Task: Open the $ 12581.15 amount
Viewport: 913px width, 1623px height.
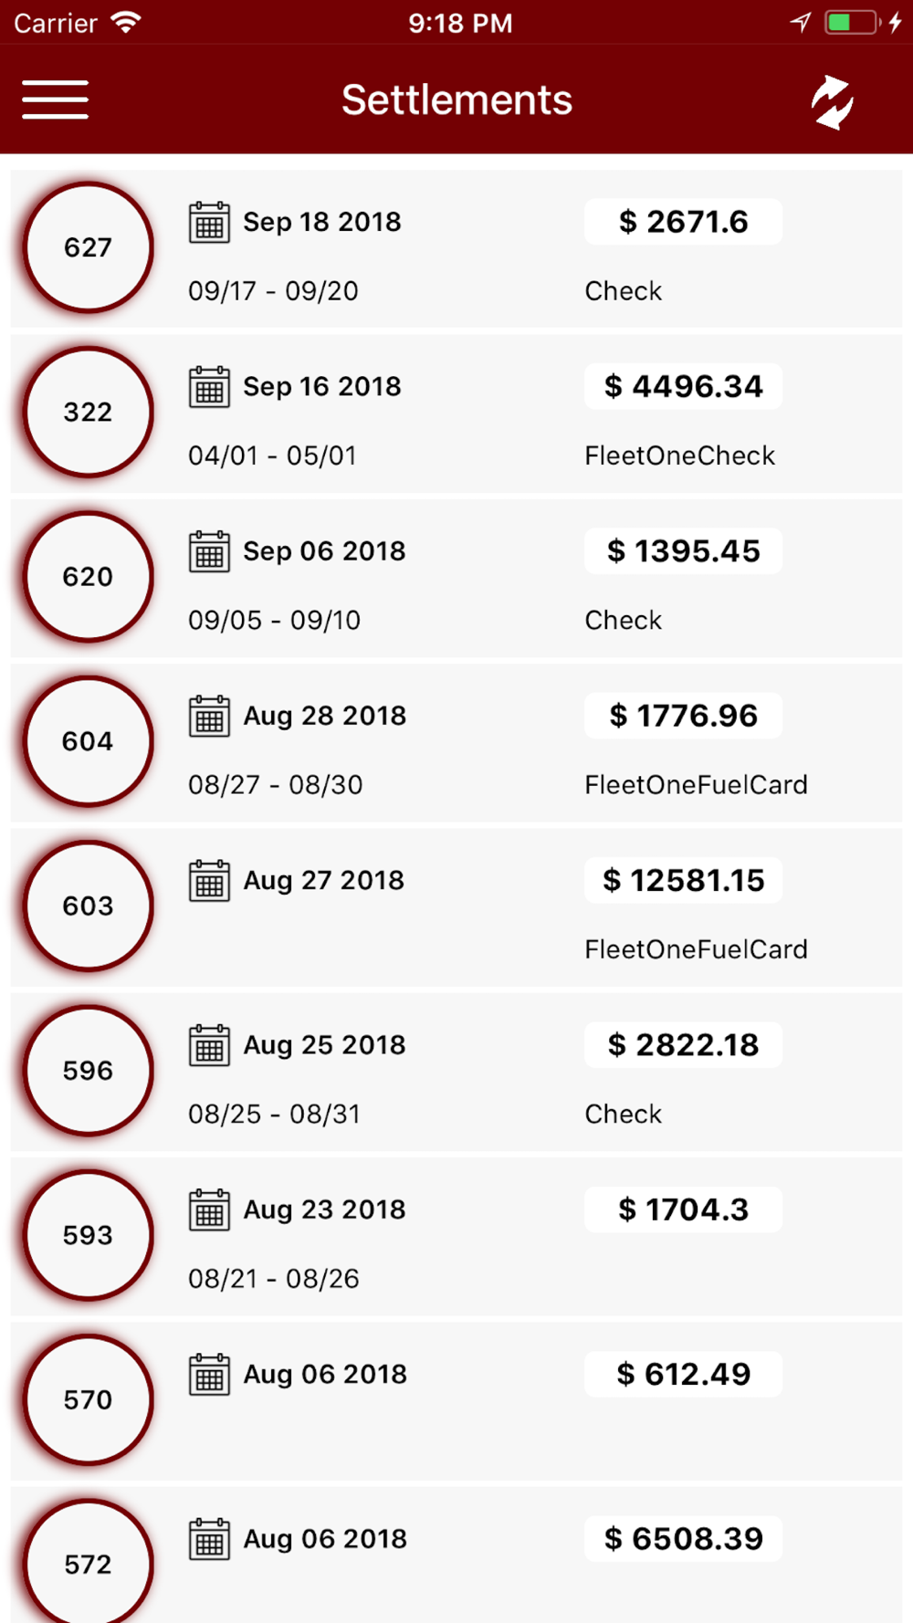Action: 683,880
